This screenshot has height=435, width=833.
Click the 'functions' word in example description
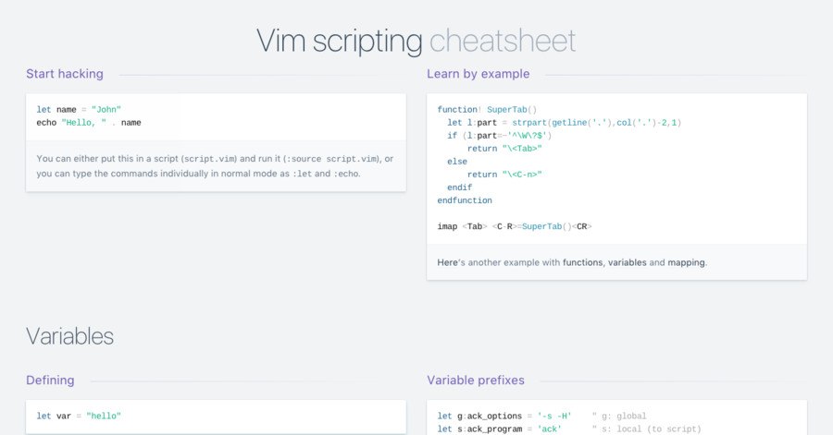tap(583, 262)
